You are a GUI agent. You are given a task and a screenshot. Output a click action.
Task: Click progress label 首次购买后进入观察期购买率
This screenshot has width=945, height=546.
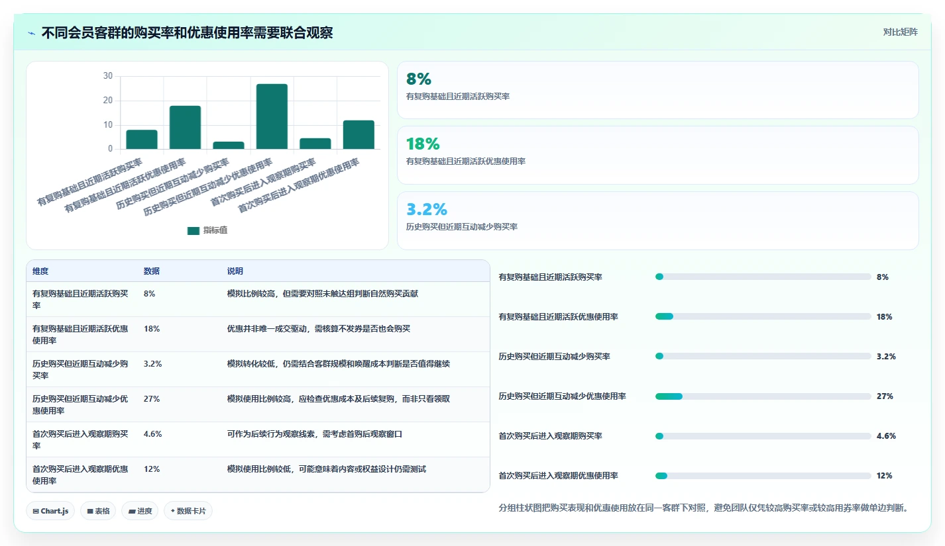coord(550,436)
